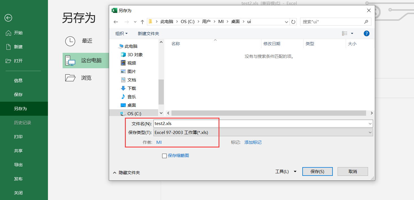Go back with the backstage arrow icon
This screenshot has height=200, width=414.
pos(8,18)
